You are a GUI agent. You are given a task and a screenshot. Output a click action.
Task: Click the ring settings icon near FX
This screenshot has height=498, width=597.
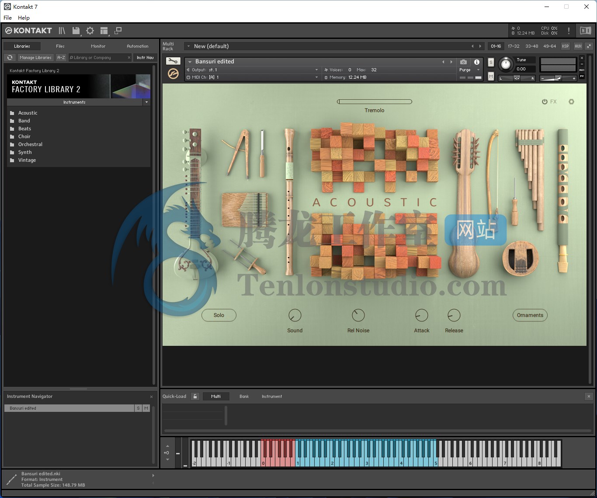(x=571, y=101)
